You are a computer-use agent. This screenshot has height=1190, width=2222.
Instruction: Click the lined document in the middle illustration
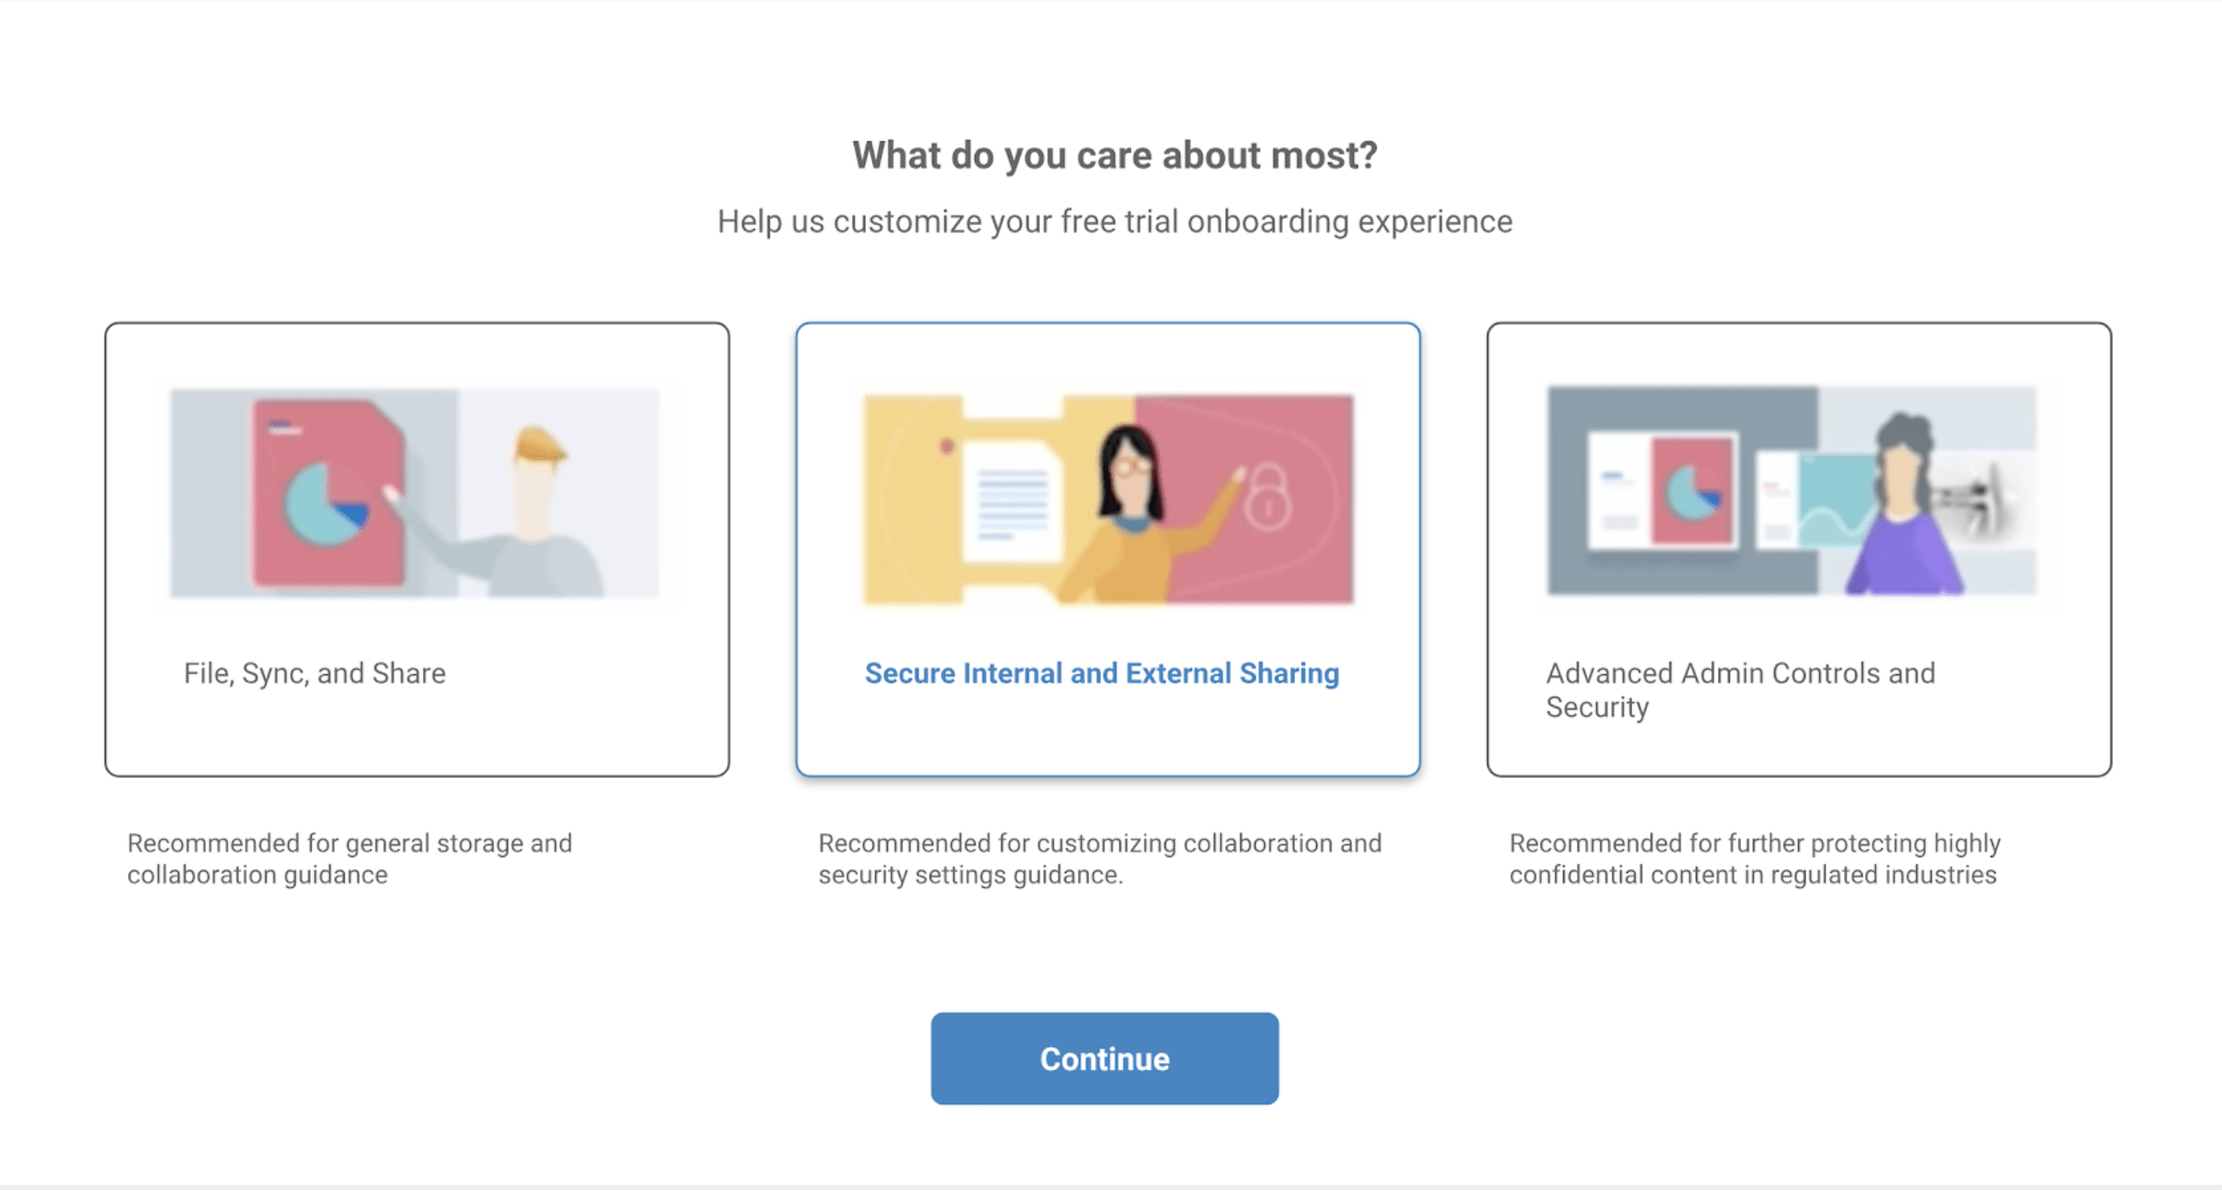tap(1011, 503)
